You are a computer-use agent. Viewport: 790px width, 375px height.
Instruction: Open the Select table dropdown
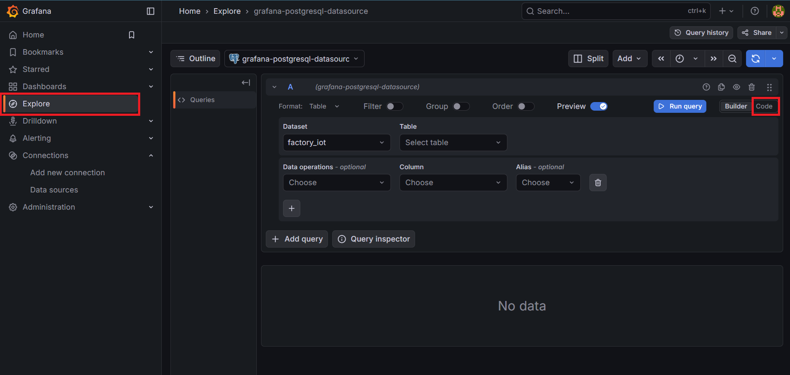coord(453,143)
